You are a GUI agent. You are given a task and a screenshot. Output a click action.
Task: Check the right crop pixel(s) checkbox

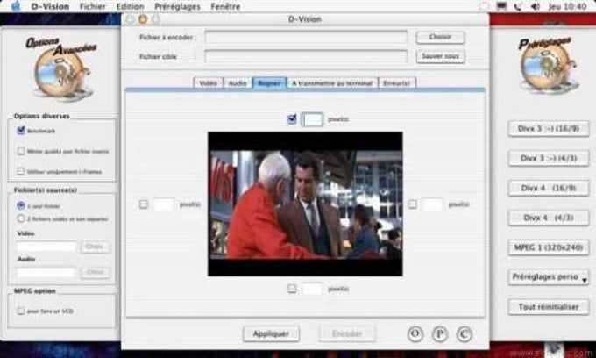(413, 204)
